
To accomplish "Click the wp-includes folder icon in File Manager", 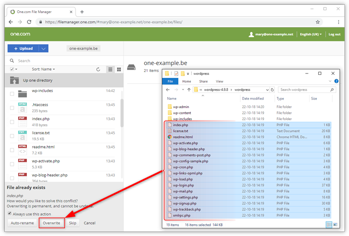I will 22,94.
